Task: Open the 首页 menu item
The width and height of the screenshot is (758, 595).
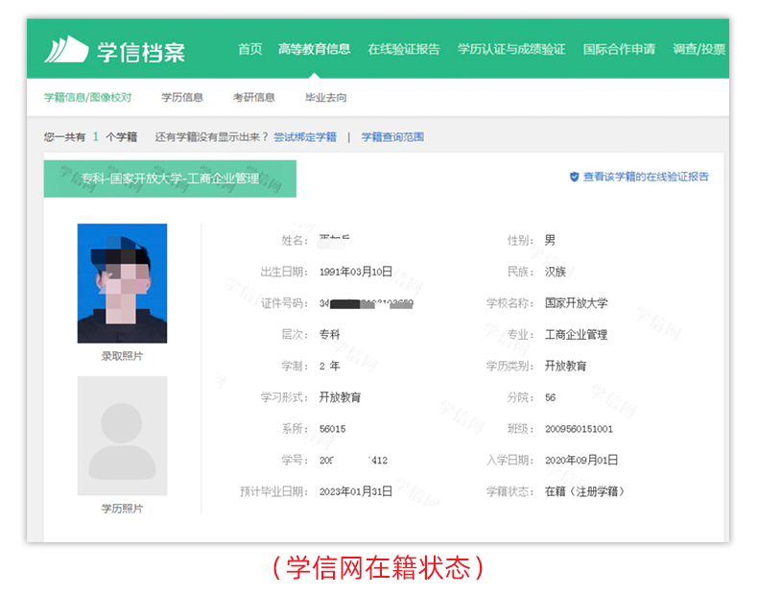Action: pos(249,49)
